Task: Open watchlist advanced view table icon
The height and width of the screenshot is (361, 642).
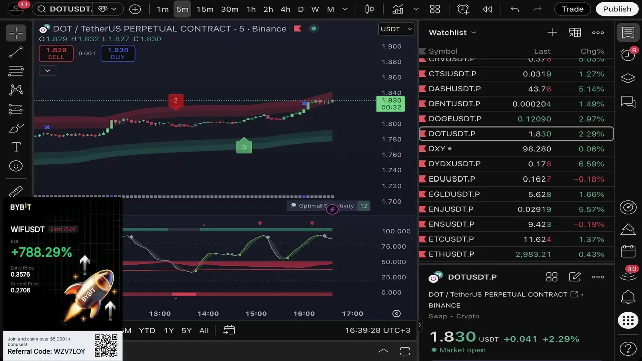Action: tap(575, 32)
